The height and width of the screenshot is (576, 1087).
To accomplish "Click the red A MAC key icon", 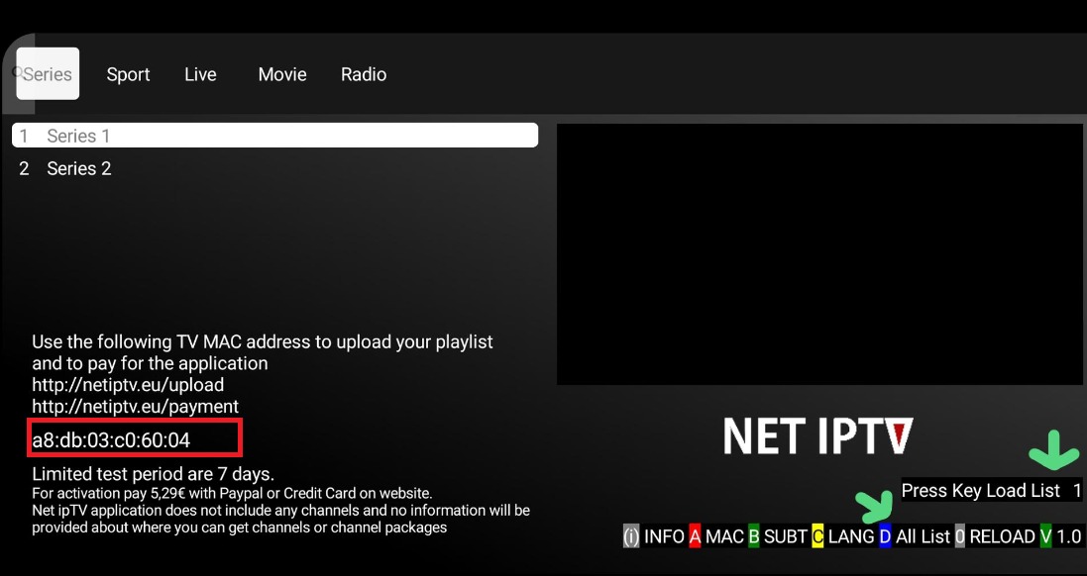I will pyautogui.click(x=697, y=535).
